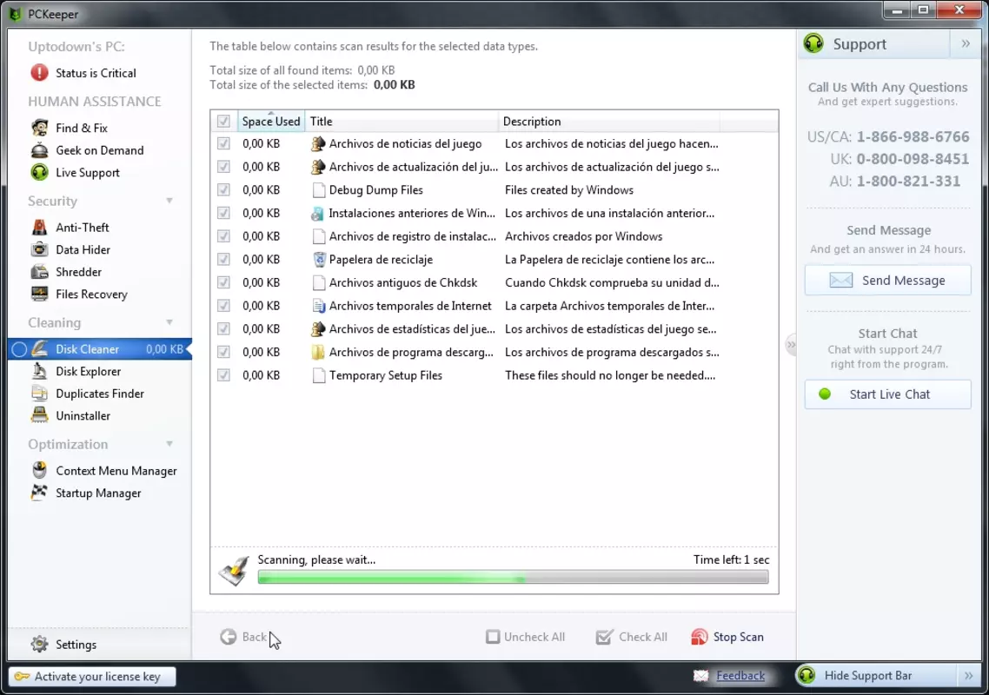This screenshot has width=989, height=695.
Task: Click the Data Hider icon
Action: [40, 249]
